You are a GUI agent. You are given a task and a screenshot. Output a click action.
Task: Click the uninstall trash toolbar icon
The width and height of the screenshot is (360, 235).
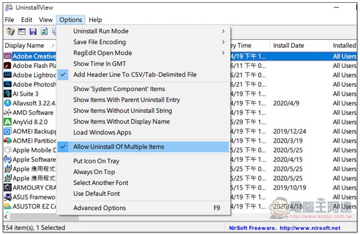[x=10, y=31]
